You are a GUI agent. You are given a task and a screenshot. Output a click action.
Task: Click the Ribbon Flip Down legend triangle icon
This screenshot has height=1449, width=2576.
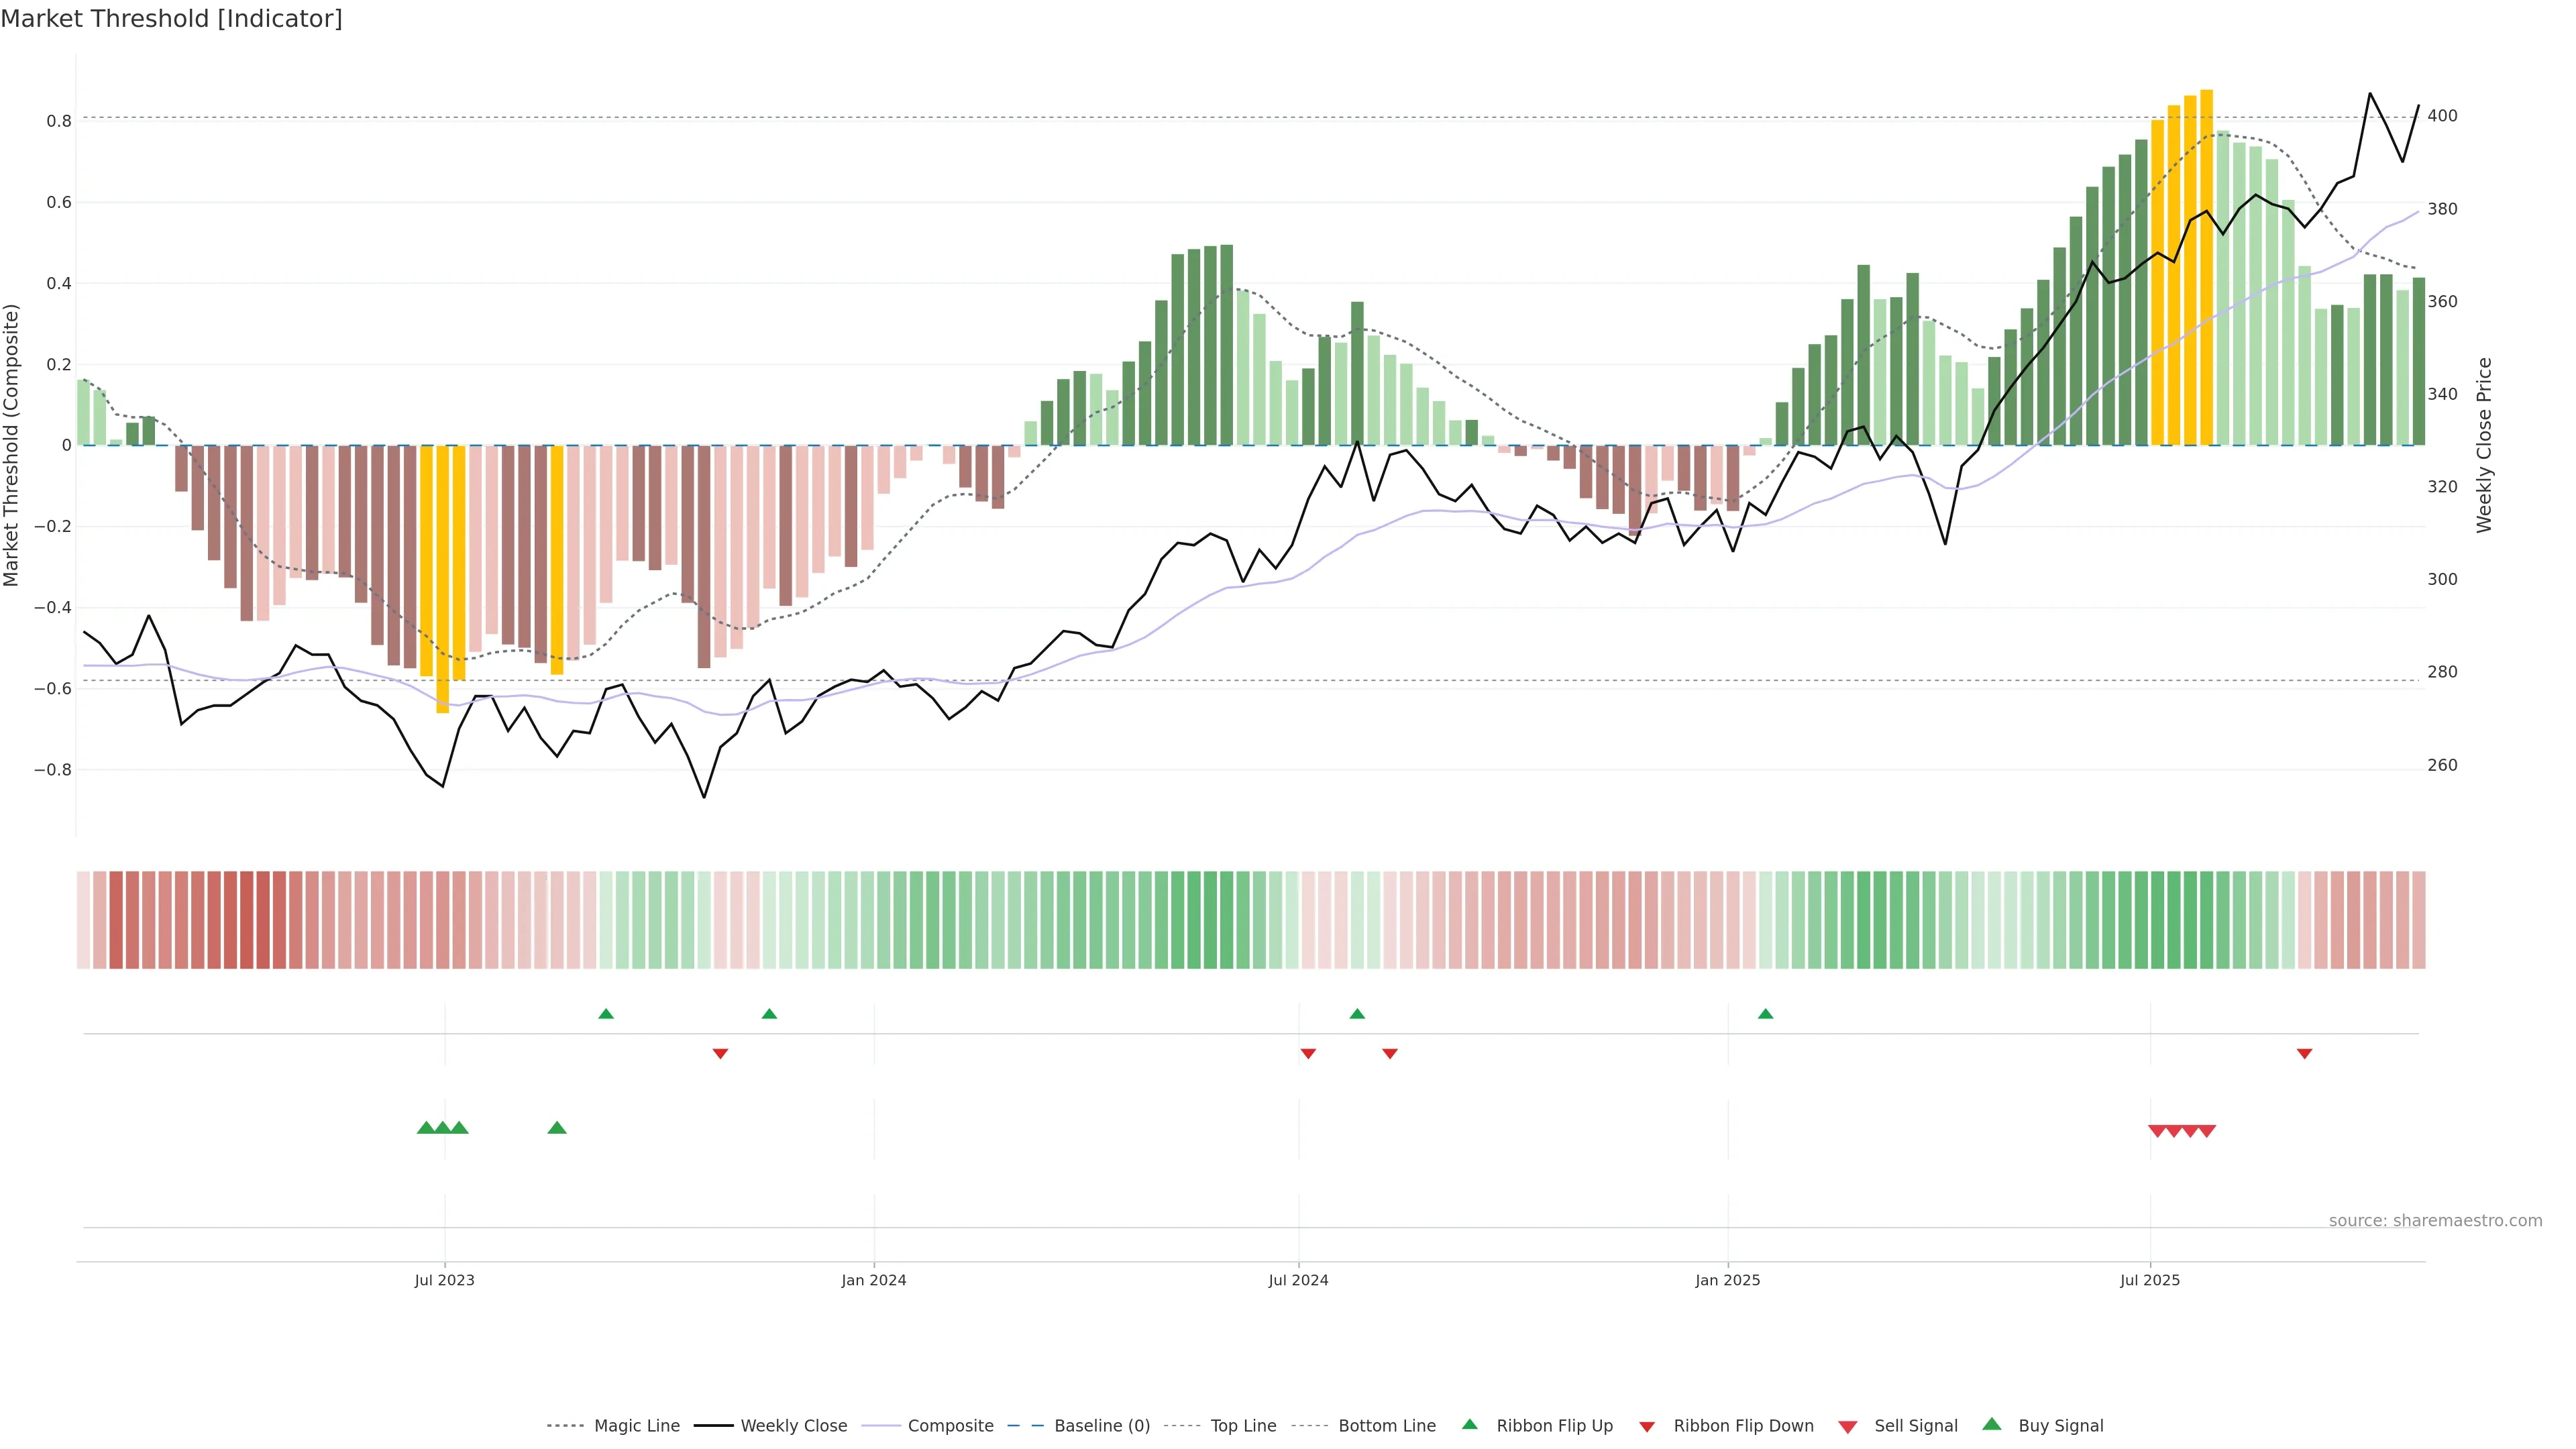[x=1647, y=1427]
